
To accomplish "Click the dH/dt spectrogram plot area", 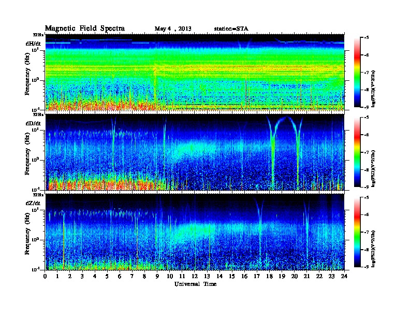I will 195,72.
